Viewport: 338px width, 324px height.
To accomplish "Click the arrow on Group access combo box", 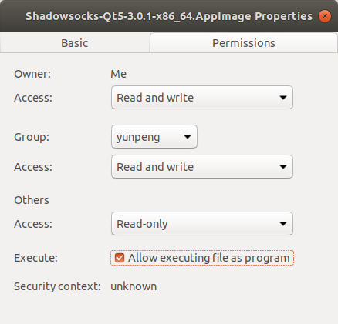I will (x=283, y=167).
